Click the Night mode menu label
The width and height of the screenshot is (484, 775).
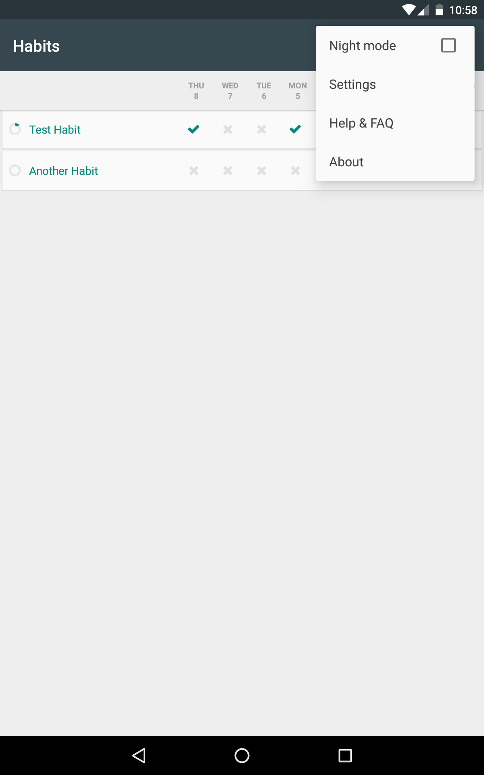(363, 46)
